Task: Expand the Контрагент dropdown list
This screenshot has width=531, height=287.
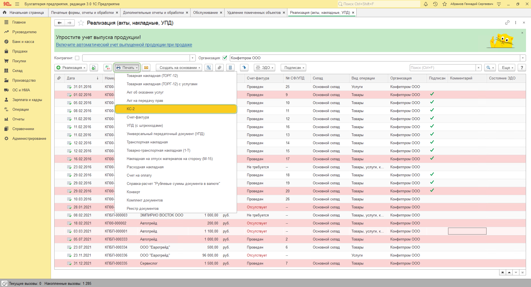Action: [x=193, y=58]
